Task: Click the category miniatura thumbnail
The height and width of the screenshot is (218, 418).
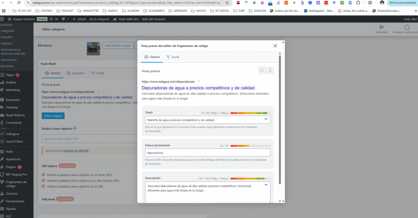Action: pyautogui.click(x=93, y=48)
